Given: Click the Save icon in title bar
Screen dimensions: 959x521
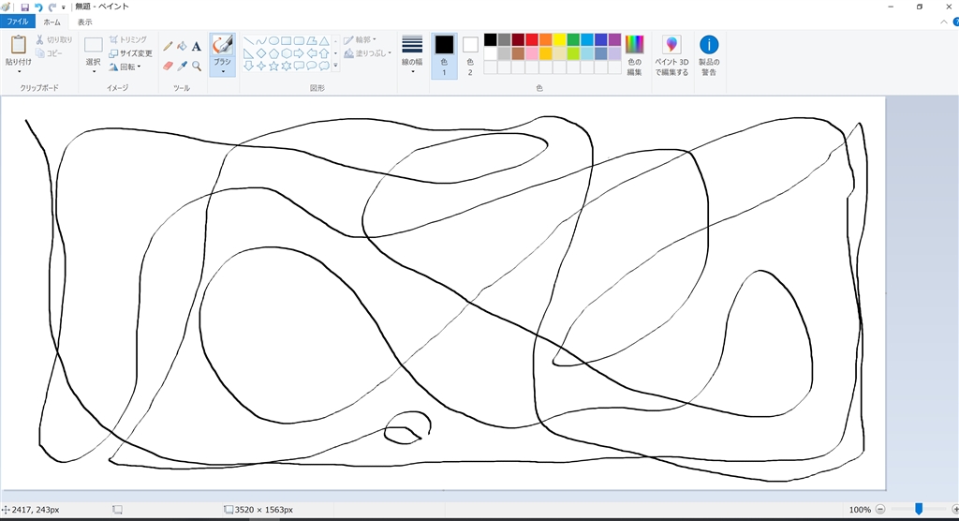Looking at the screenshot, I should pyautogui.click(x=24, y=7).
